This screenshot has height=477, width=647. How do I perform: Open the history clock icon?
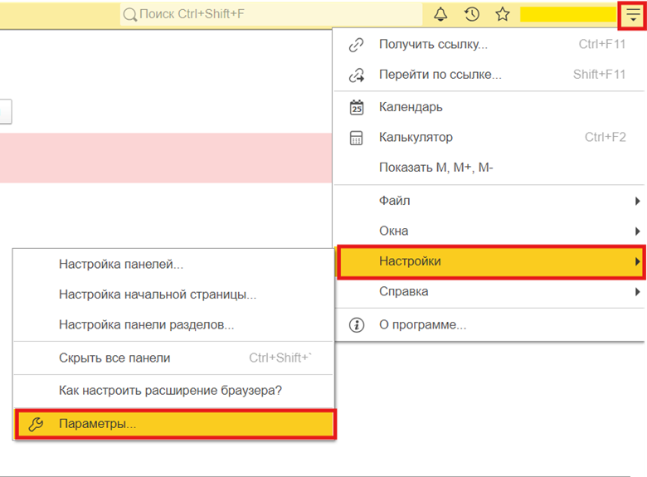pyautogui.click(x=472, y=14)
